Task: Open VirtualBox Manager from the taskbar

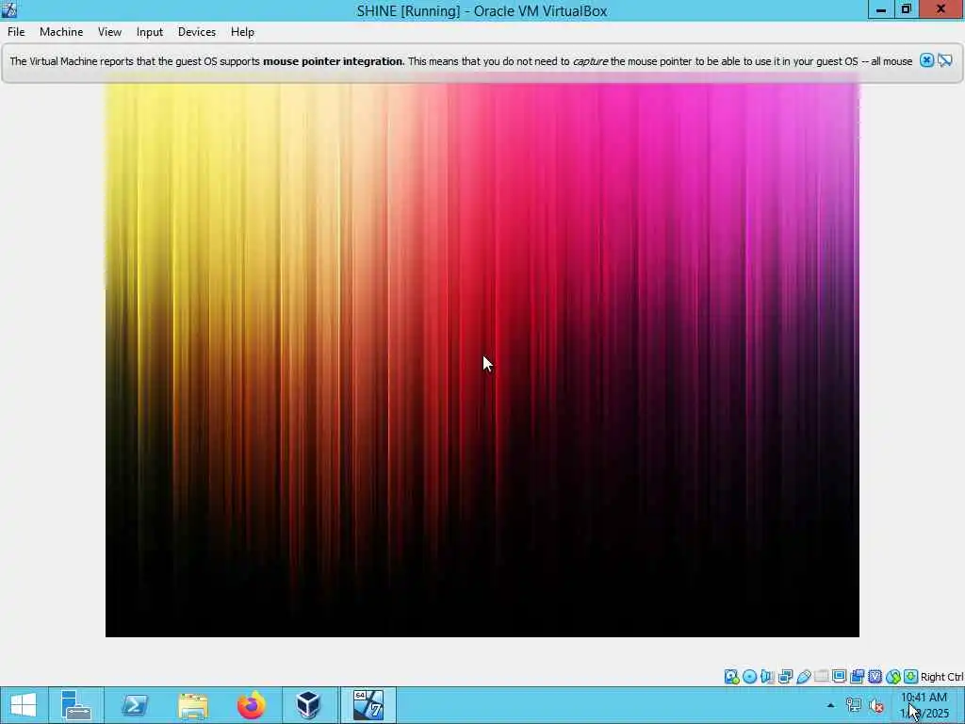Action: coord(309,705)
